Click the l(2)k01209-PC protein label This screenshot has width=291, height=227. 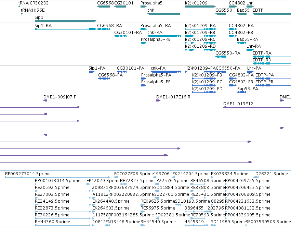pos(207,82)
